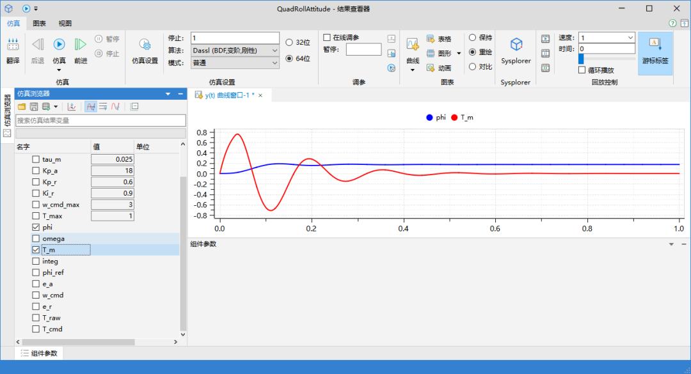This screenshot has width=691, height=374.
Task: Click the collapse tree icon in browser toolbar
Action: point(134,107)
